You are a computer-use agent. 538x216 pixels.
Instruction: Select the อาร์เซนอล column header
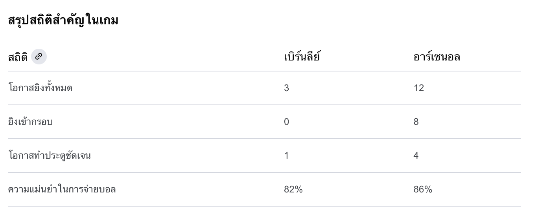click(437, 57)
